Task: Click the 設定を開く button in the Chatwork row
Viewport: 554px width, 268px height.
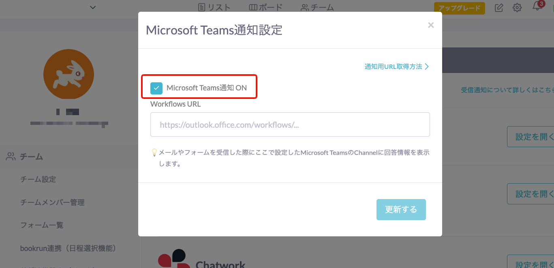Action: [x=530, y=262]
